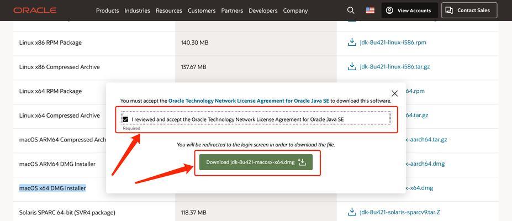
Task: Click download icon for jdk-8u421-linux-i586.rpm
Action: point(352,43)
